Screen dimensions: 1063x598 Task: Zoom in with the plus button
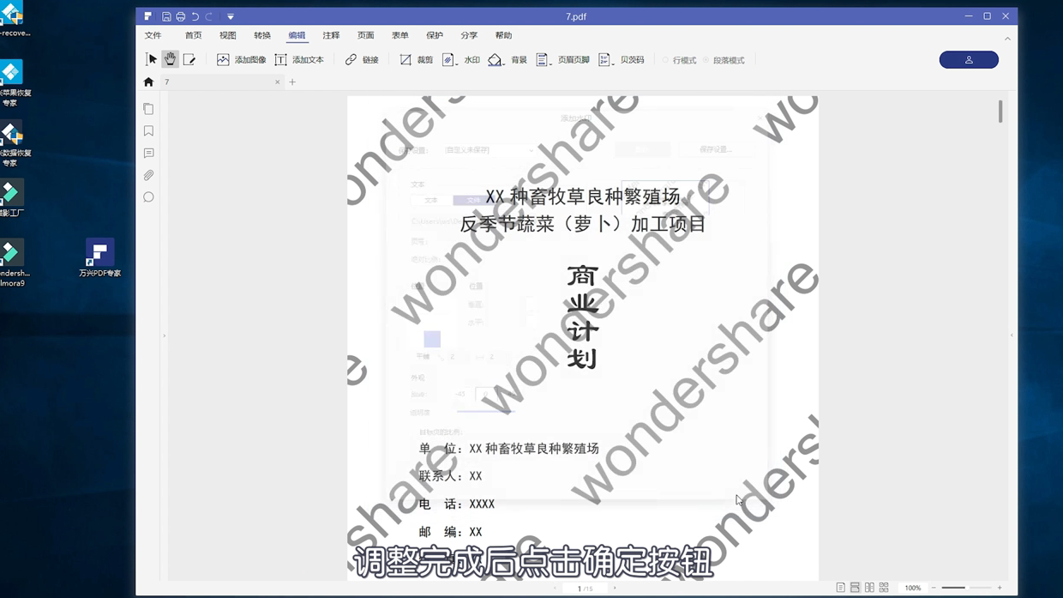[x=1000, y=589]
